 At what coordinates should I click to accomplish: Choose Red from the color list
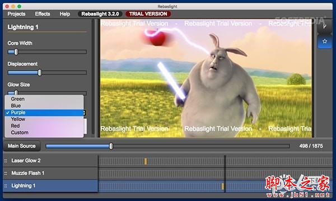44,126
